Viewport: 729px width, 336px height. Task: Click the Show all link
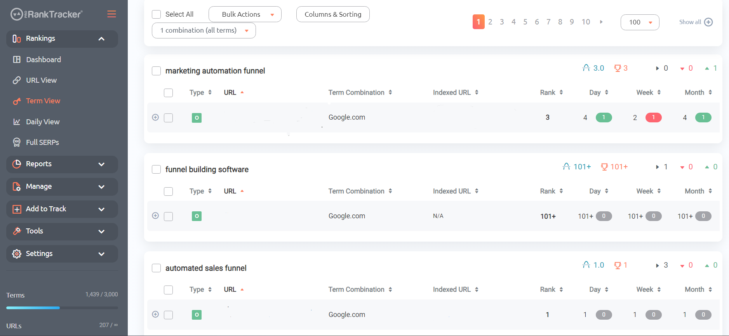click(x=690, y=22)
